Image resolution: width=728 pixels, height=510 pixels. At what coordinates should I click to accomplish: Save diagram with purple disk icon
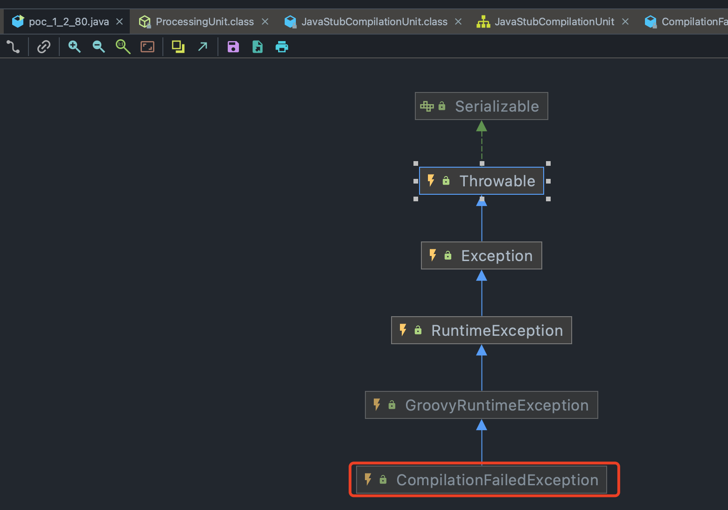[233, 47]
